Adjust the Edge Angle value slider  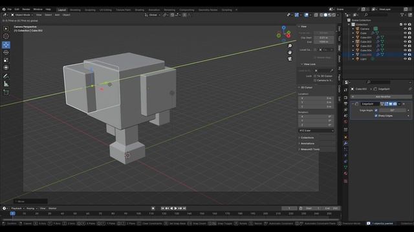393,110
